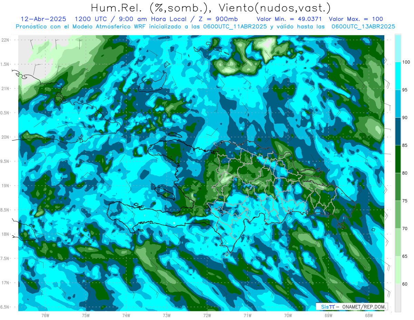Click the '18N' latitude axis label
414x320 pixels.
point(5,234)
